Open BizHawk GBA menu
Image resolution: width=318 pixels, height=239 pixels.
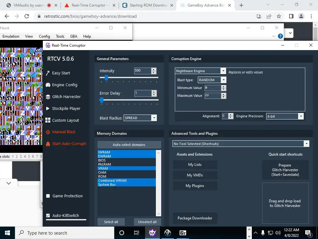[x=74, y=36]
